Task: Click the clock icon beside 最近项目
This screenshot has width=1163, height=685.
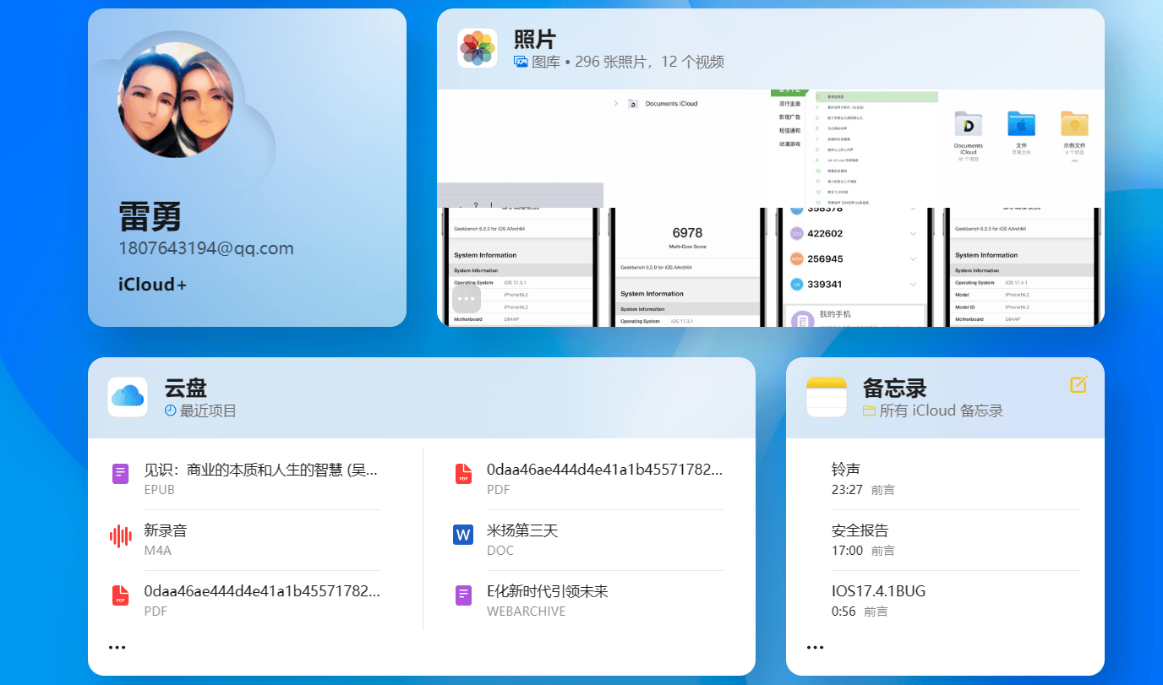Action: tap(171, 410)
